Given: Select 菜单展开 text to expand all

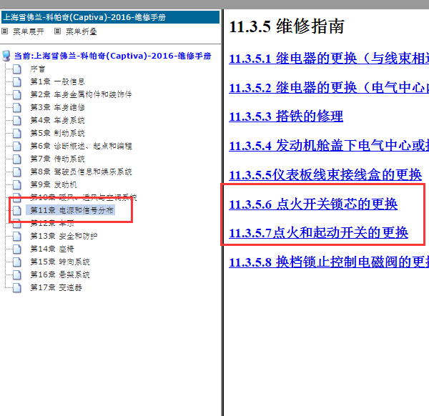Looking at the screenshot, I should [29, 31].
